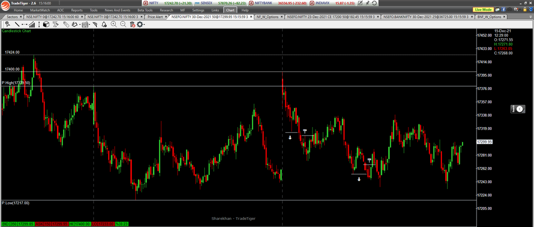The image size is (534, 227).
Task: Click the 17424.00 horizontal line label
Action: coord(12,52)
